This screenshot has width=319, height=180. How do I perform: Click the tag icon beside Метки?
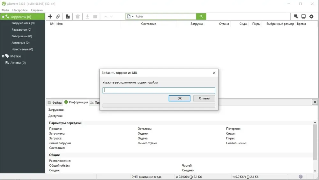[x=7, y=56]
